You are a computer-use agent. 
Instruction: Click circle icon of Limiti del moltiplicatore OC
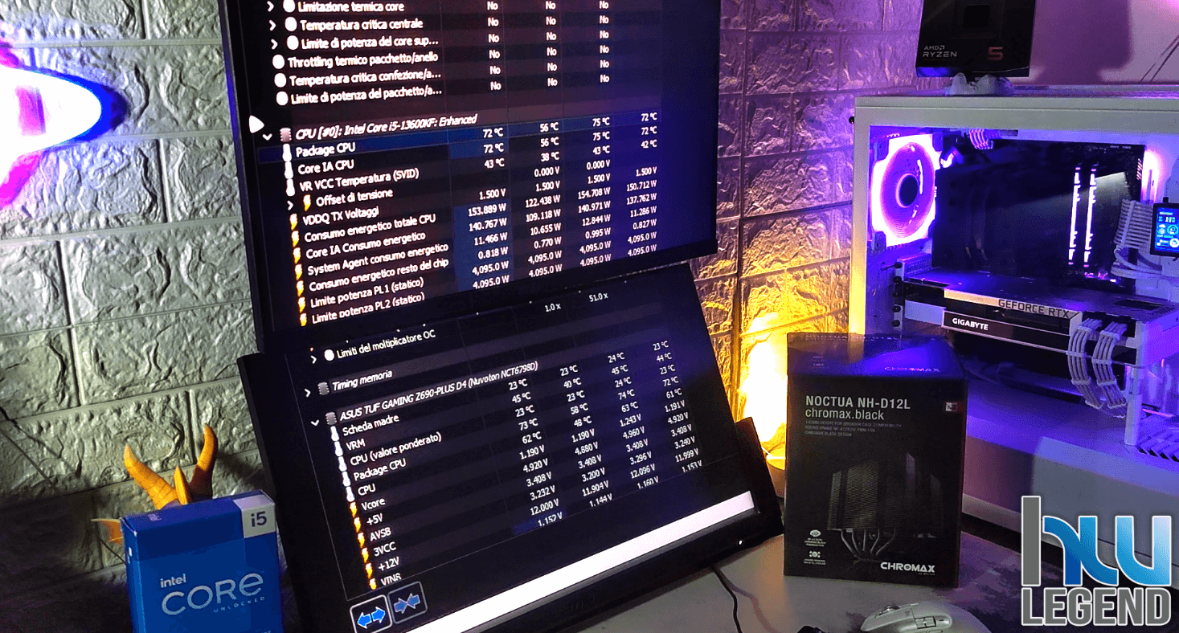coord(330,355)
